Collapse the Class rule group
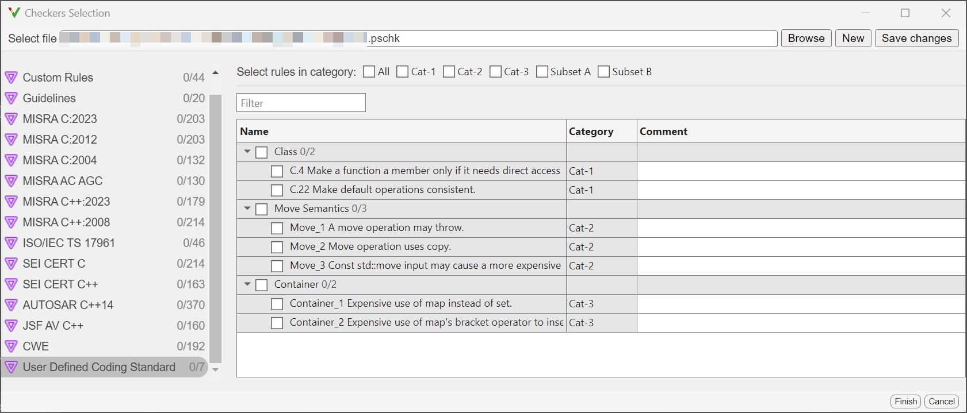 click(x=247, y=152)
